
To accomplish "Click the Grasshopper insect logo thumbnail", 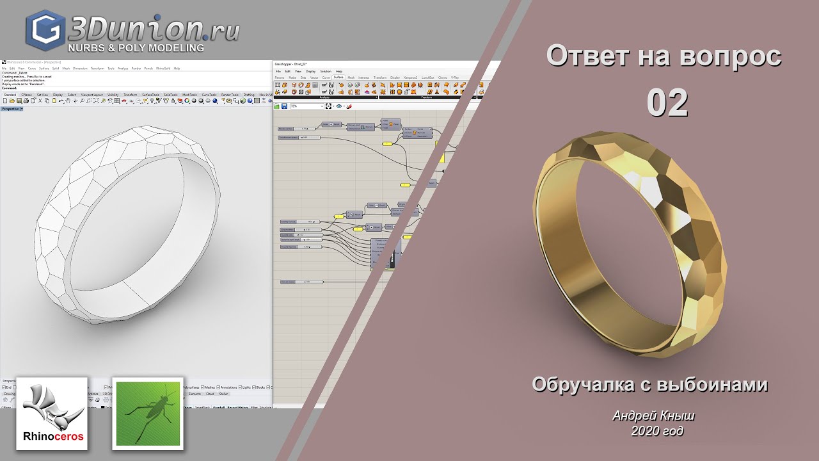I will click(148, 414).
